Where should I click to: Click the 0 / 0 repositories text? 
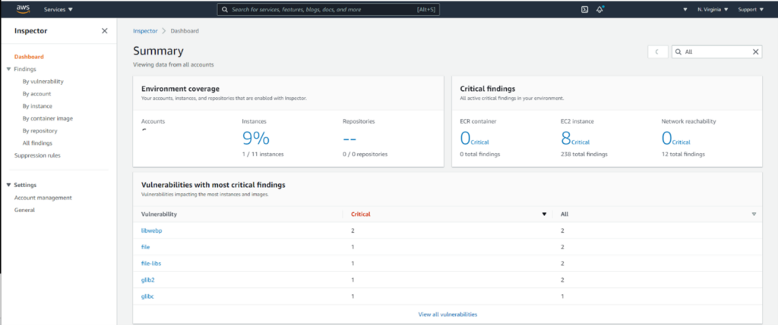tap(365, 155)
